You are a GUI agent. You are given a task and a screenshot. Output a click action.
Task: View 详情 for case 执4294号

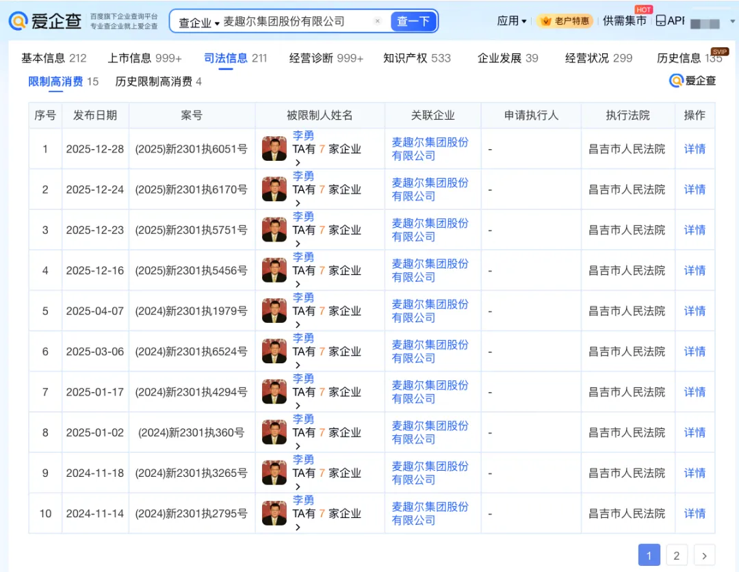coord(695,392)
